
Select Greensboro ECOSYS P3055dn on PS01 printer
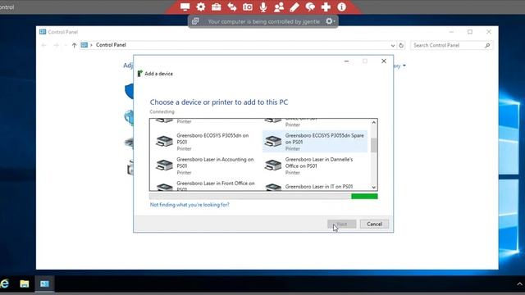(206, 142)
